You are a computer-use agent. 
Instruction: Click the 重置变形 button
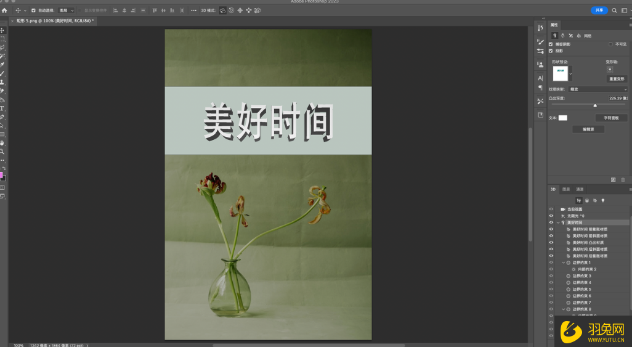617,79
